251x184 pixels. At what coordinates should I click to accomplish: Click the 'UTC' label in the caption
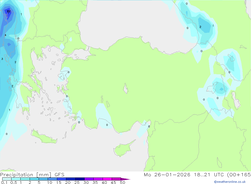(x=219, y=174)
